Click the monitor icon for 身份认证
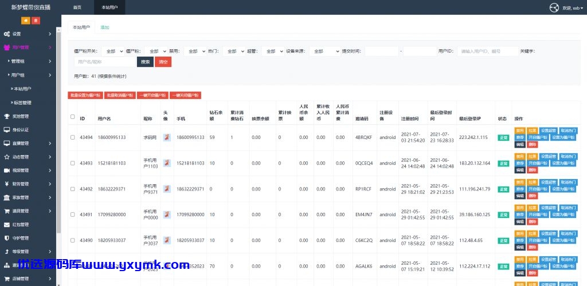 pyautogui.click(x=7, y=130)
